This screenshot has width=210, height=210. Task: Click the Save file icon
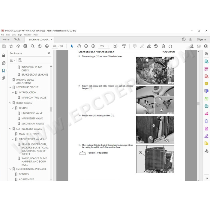[x=4, y=46]
